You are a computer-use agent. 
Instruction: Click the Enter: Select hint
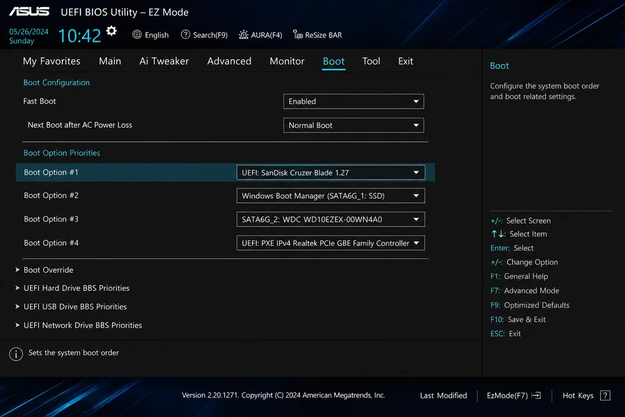coord(512,248)
